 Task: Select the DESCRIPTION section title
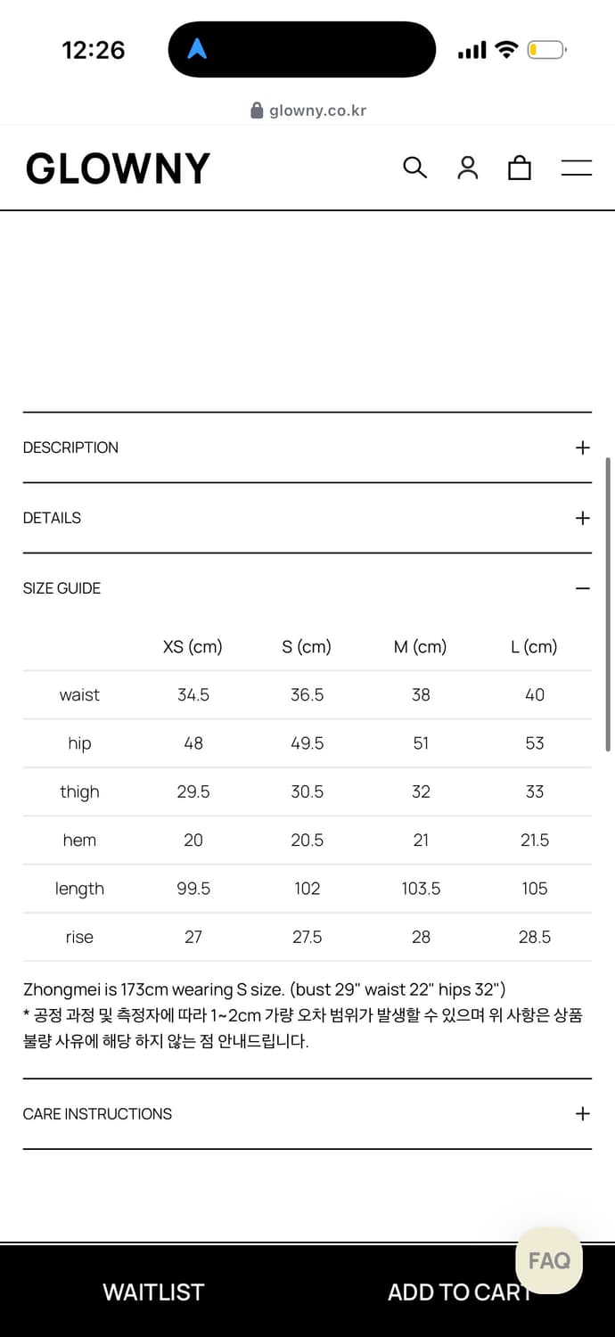tap(70, 447)
